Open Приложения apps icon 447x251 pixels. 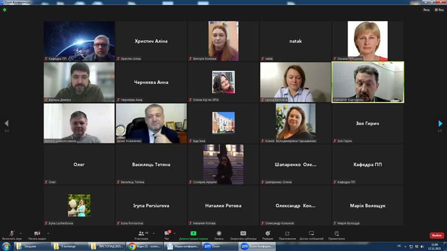[x=287, y=234]
